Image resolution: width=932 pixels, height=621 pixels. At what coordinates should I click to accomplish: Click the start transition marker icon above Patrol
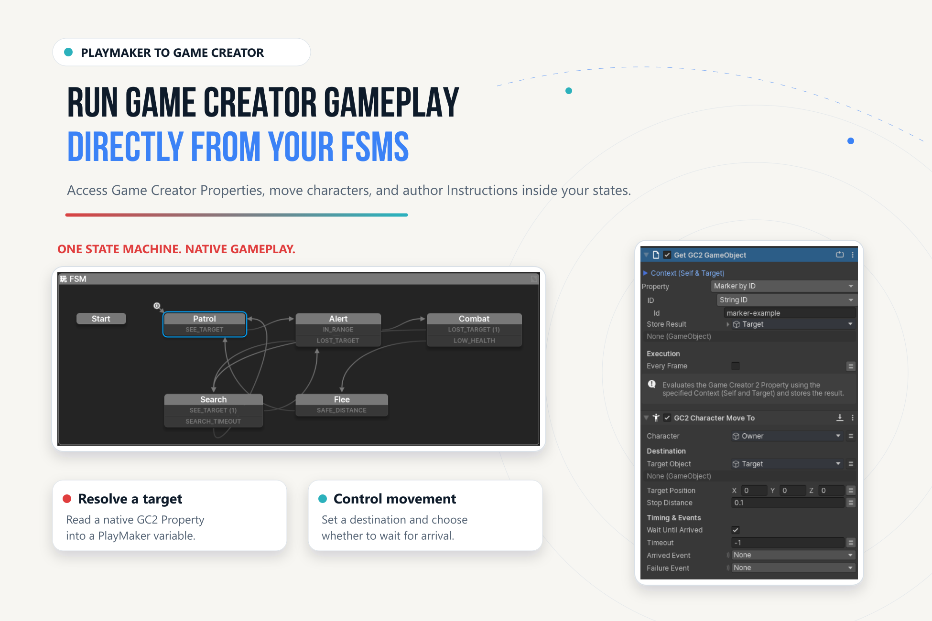click(x=157, y=306)
